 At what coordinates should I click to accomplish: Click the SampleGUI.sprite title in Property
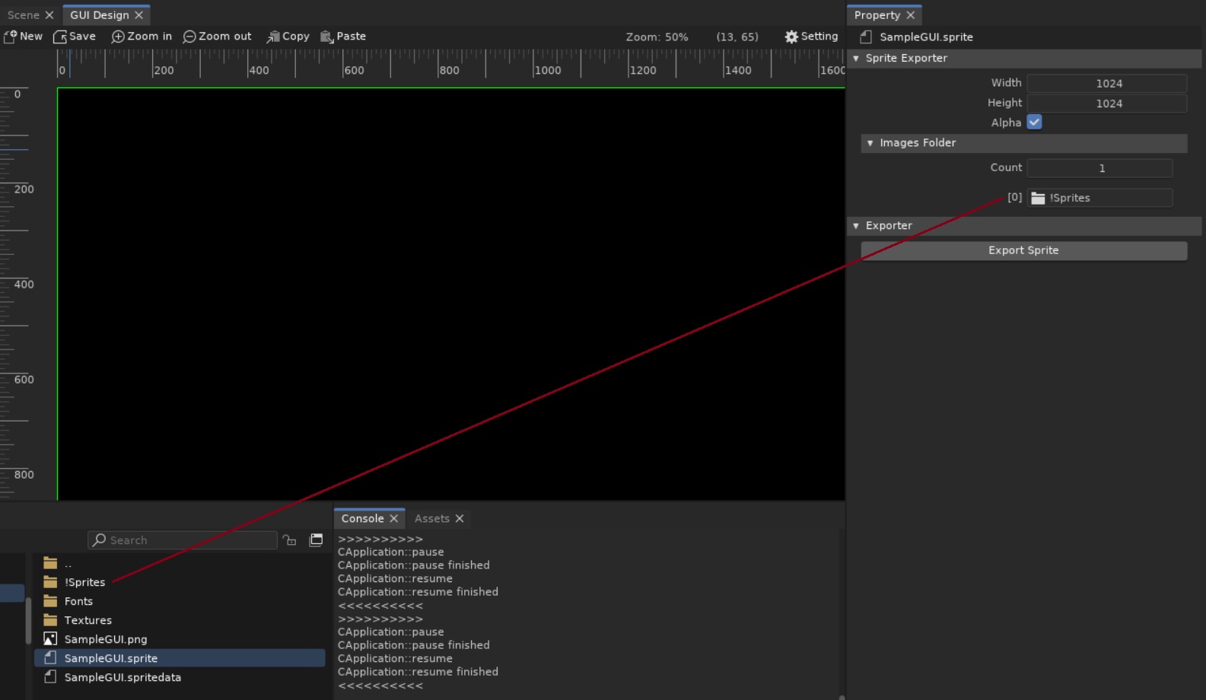pos(926,37)
